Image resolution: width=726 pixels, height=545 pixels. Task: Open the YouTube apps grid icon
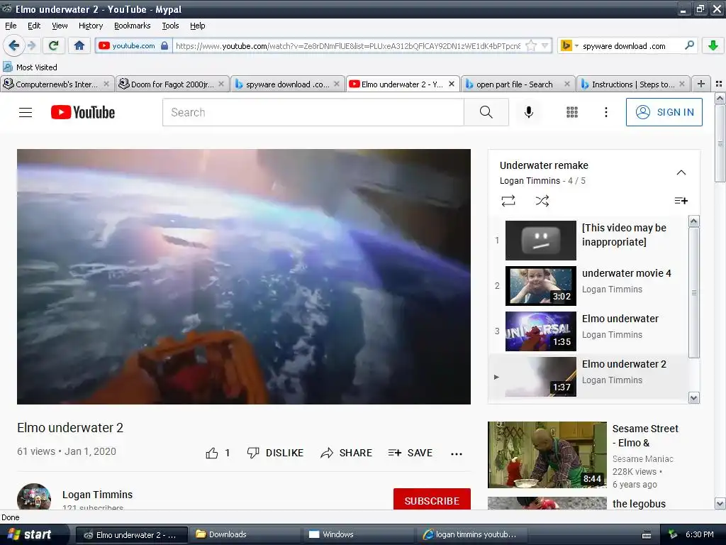(572, 112)
